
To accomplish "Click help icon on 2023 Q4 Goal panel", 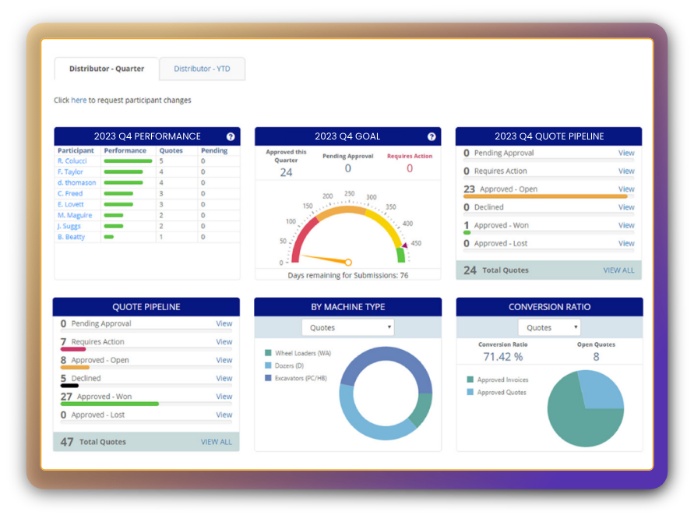I will pos(432,136).
